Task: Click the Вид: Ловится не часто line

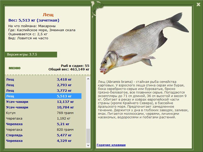Action: pyautogui.click(x=28, y=38)
